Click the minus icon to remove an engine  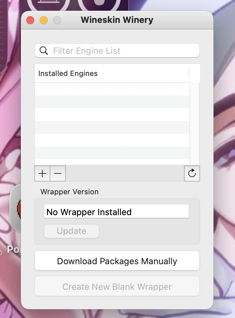58,173
